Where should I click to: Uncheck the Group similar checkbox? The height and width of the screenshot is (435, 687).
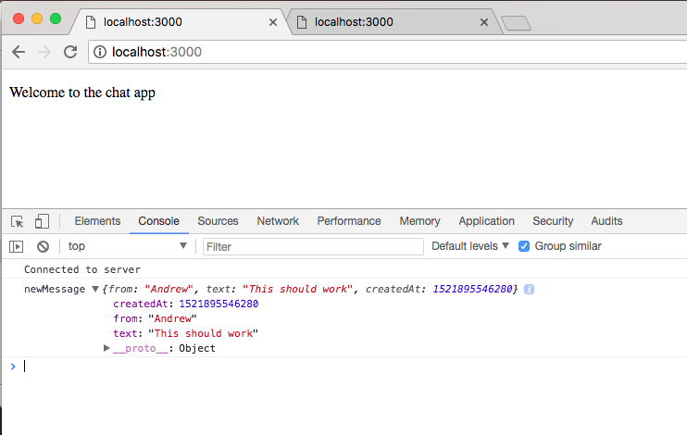pyautogui.click(x=524, y=246)
